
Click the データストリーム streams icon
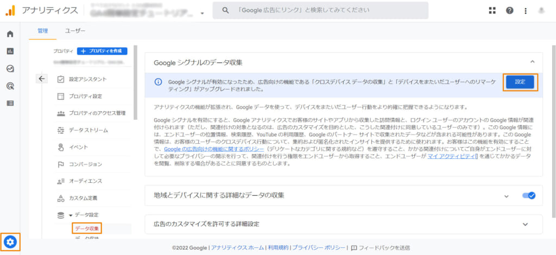tap(61, 130)
